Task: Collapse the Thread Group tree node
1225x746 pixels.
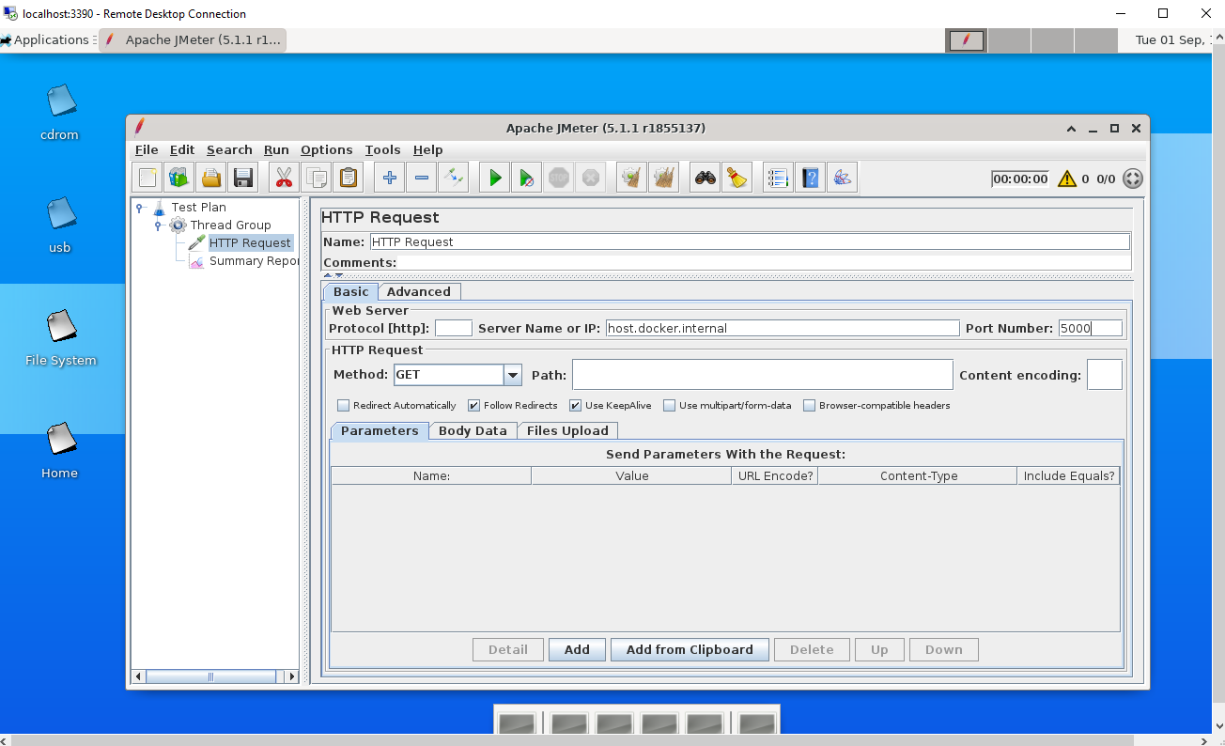Action: point(158,225)
